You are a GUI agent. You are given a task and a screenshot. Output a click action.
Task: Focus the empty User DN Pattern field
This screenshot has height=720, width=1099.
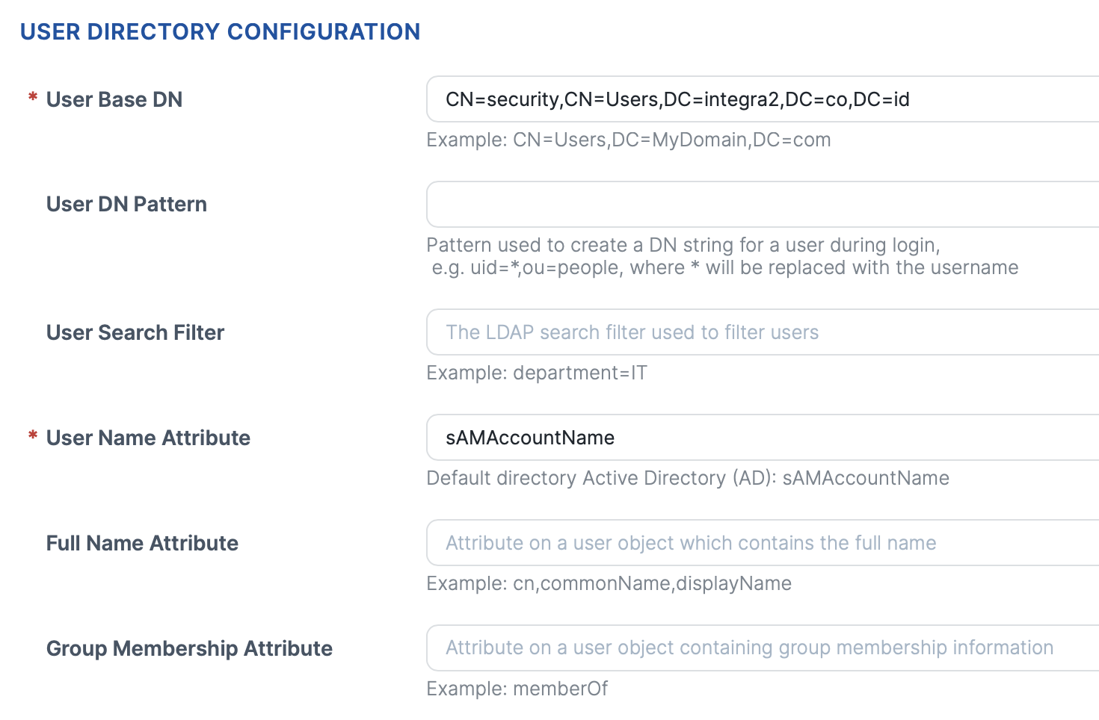763,204
